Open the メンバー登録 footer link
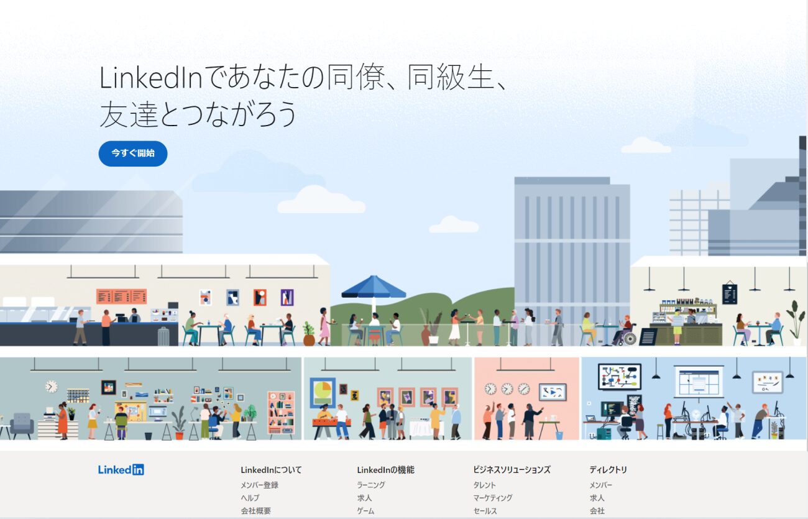808x519 pixels. [259, 485]
